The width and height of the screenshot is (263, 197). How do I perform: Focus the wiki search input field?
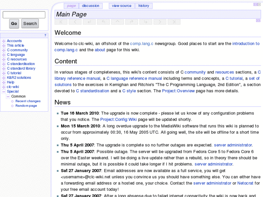[24, 15]
